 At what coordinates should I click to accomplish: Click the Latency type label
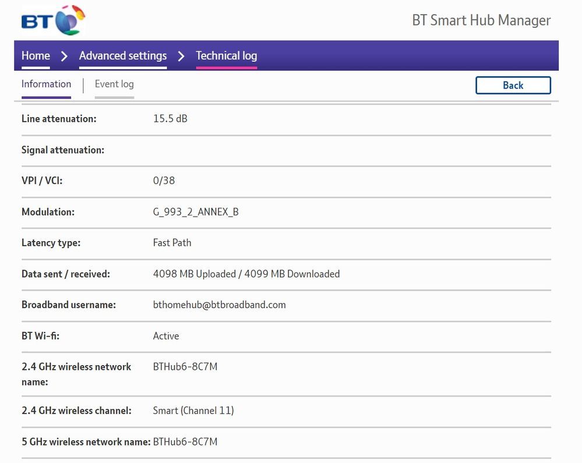point(51,243)
